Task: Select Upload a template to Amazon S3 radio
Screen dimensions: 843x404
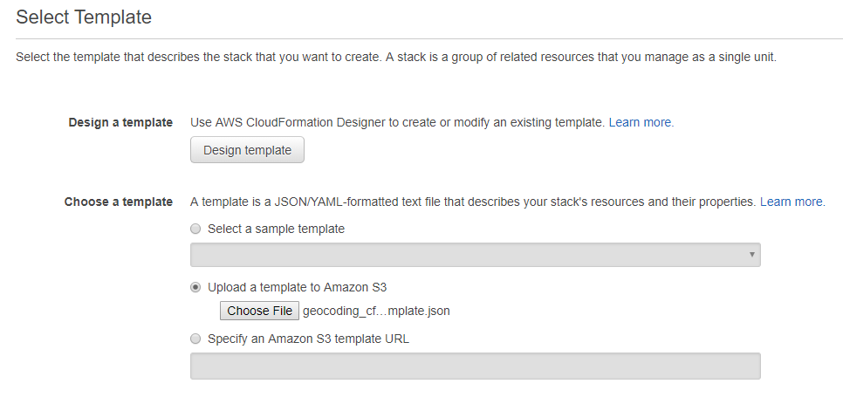Action: [x=195, y=287]
